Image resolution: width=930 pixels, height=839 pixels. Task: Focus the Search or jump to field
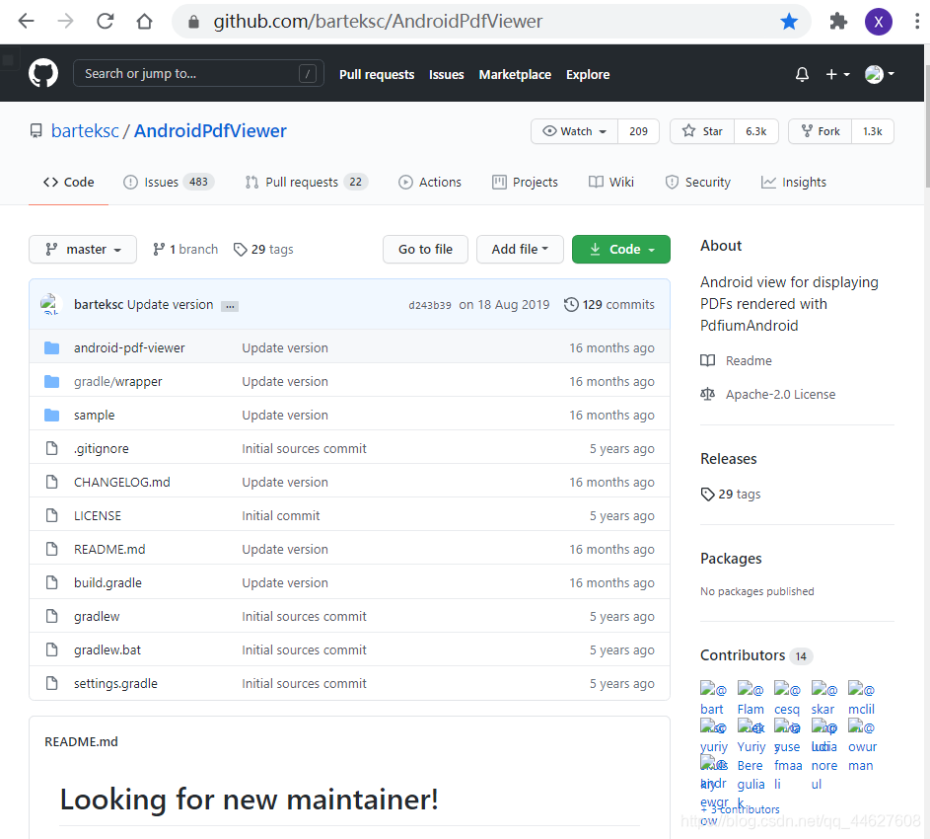point(198,73)
